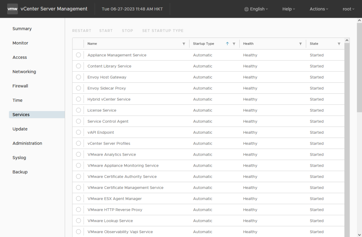This screenshot has height=237, width=362.
Task: Open the Access page
Action: 20,57
